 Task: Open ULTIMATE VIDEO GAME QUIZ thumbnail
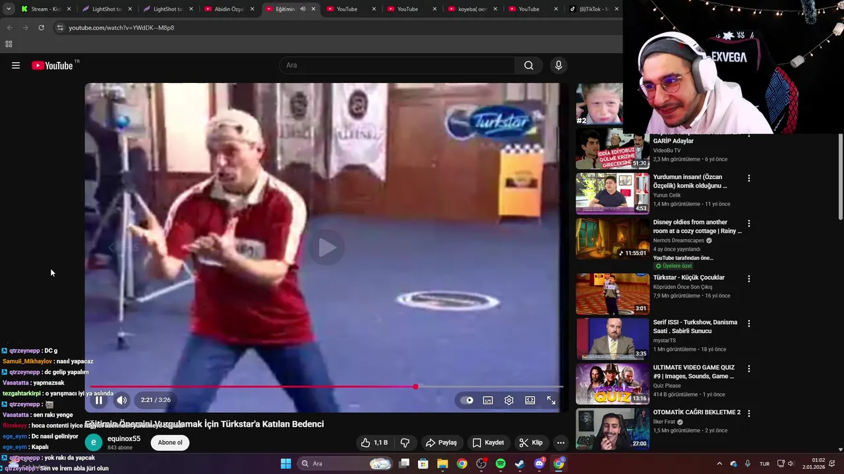coord(613,384)
